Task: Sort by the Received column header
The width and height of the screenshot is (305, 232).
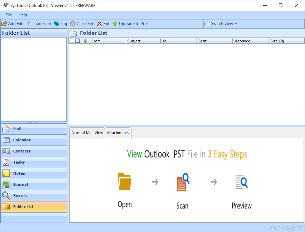Action: coord(250,41)
